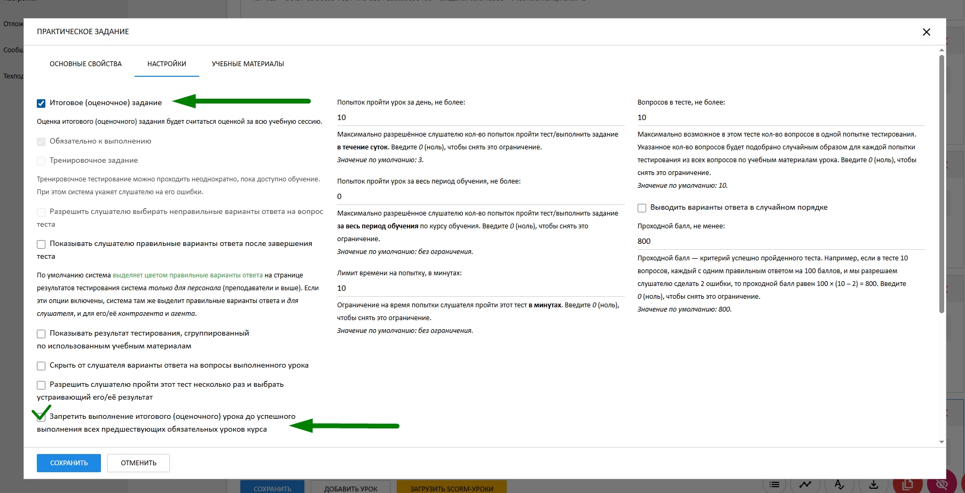The image size is (965, 493).
Task: Open the Учебные материалы tab
Action: [248, 64]
